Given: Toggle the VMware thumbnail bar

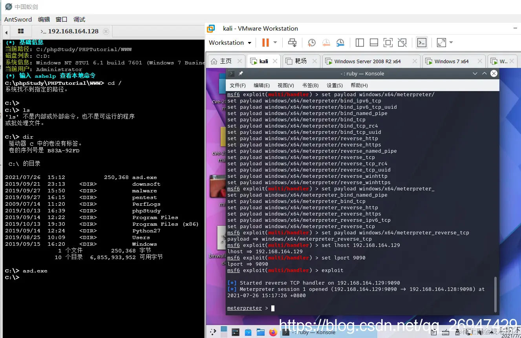Looking at the screenshot, I should [x=374, y=42].
